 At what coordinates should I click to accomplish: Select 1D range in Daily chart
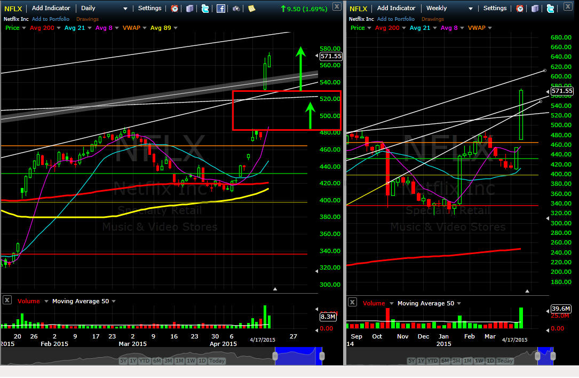202,360
